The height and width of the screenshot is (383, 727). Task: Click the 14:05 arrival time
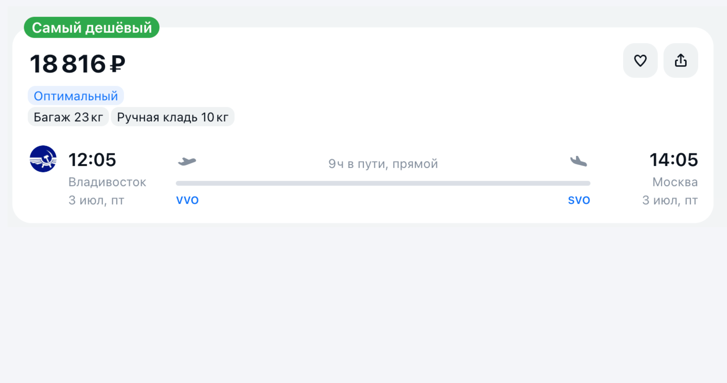[674, 160]
